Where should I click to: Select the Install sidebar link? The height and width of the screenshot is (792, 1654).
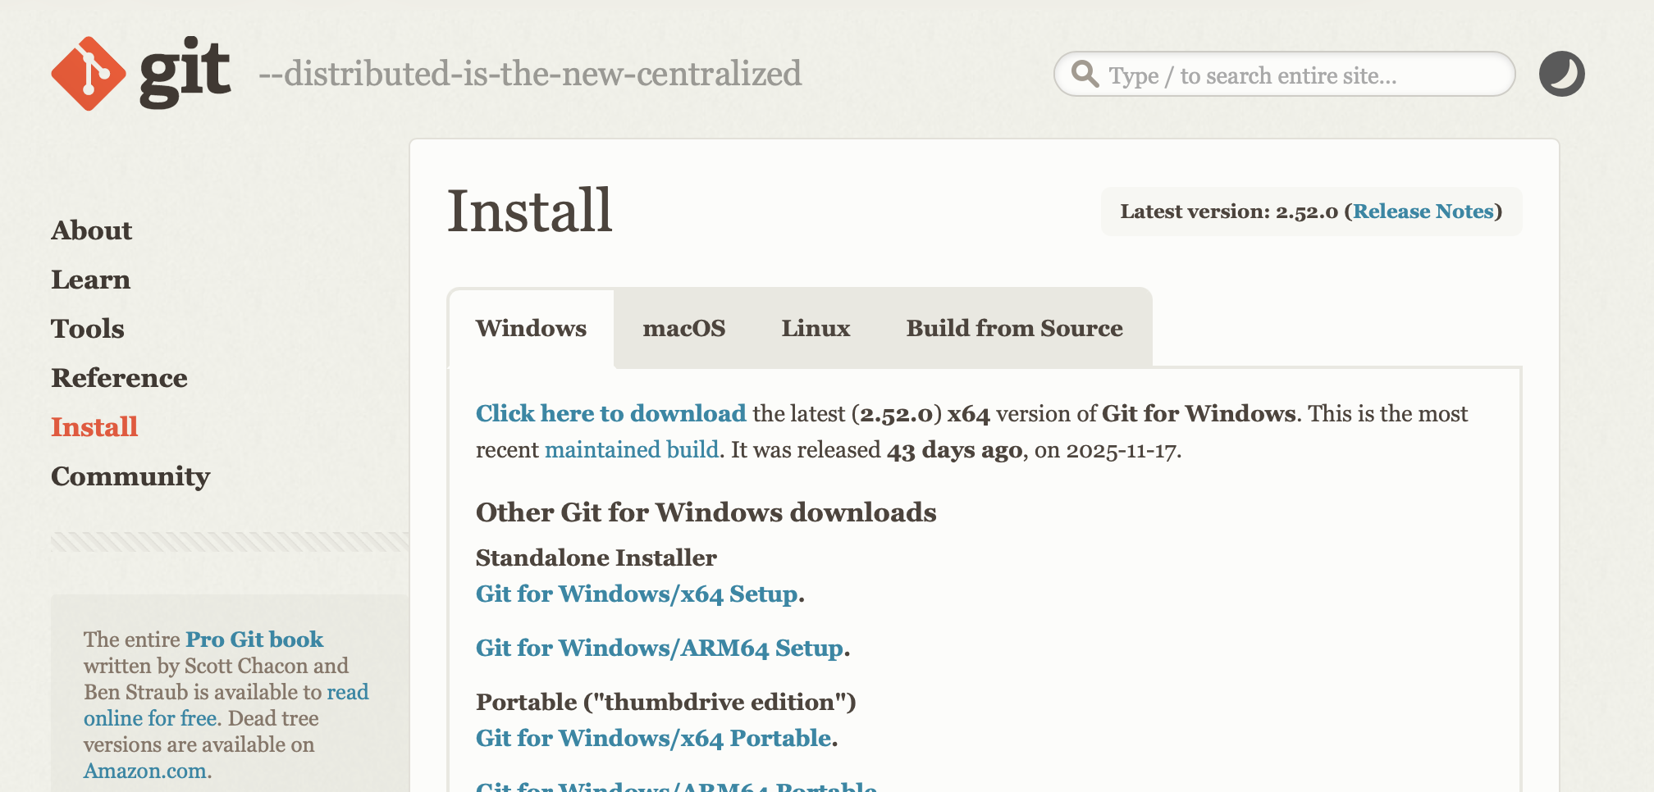(x=94, y=427)
